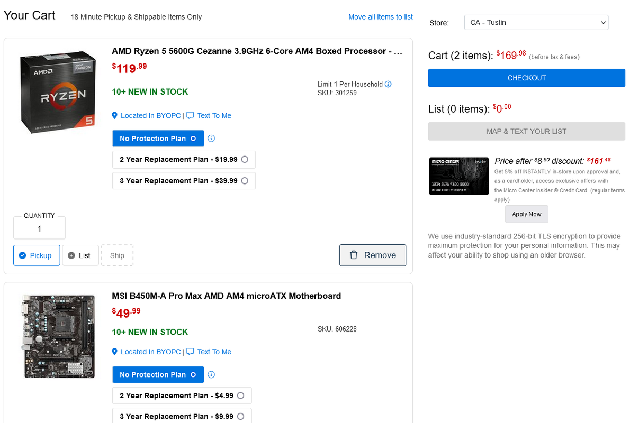Viewport: 630px width, 423px height.
Task: Click the info icon beside Limit 1 Per Household
Action: point(388,84)
